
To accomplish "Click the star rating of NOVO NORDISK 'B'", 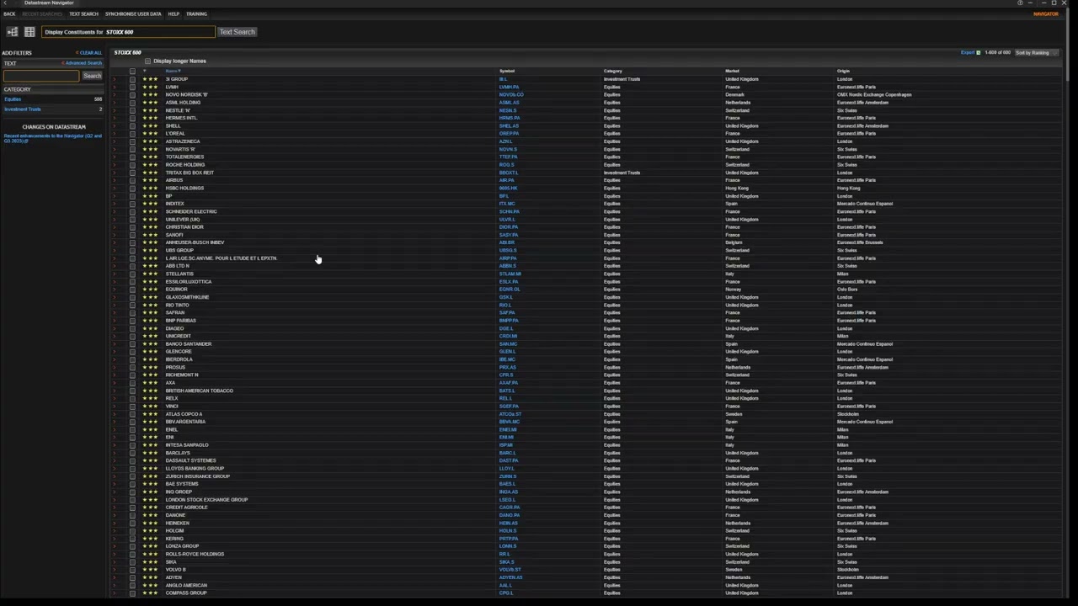I will (150, 94).
